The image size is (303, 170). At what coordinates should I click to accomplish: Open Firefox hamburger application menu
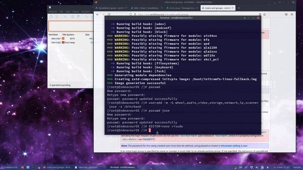click(292, 15)
